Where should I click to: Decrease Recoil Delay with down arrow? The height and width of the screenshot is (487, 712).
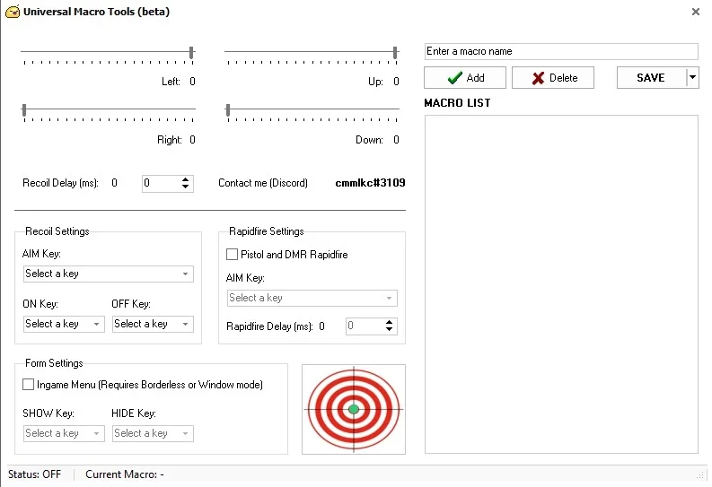[185, 187]
